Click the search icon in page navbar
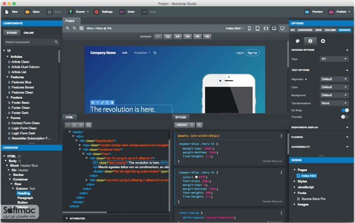The height and width of the screenshot is (223, 355). (x=155, y=53)
